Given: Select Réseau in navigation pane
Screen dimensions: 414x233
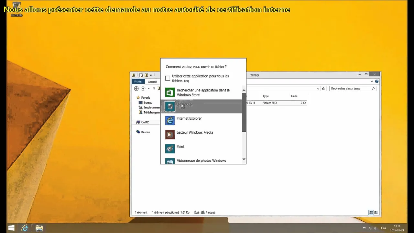Looking at the screenshot, I should point(143,132).
